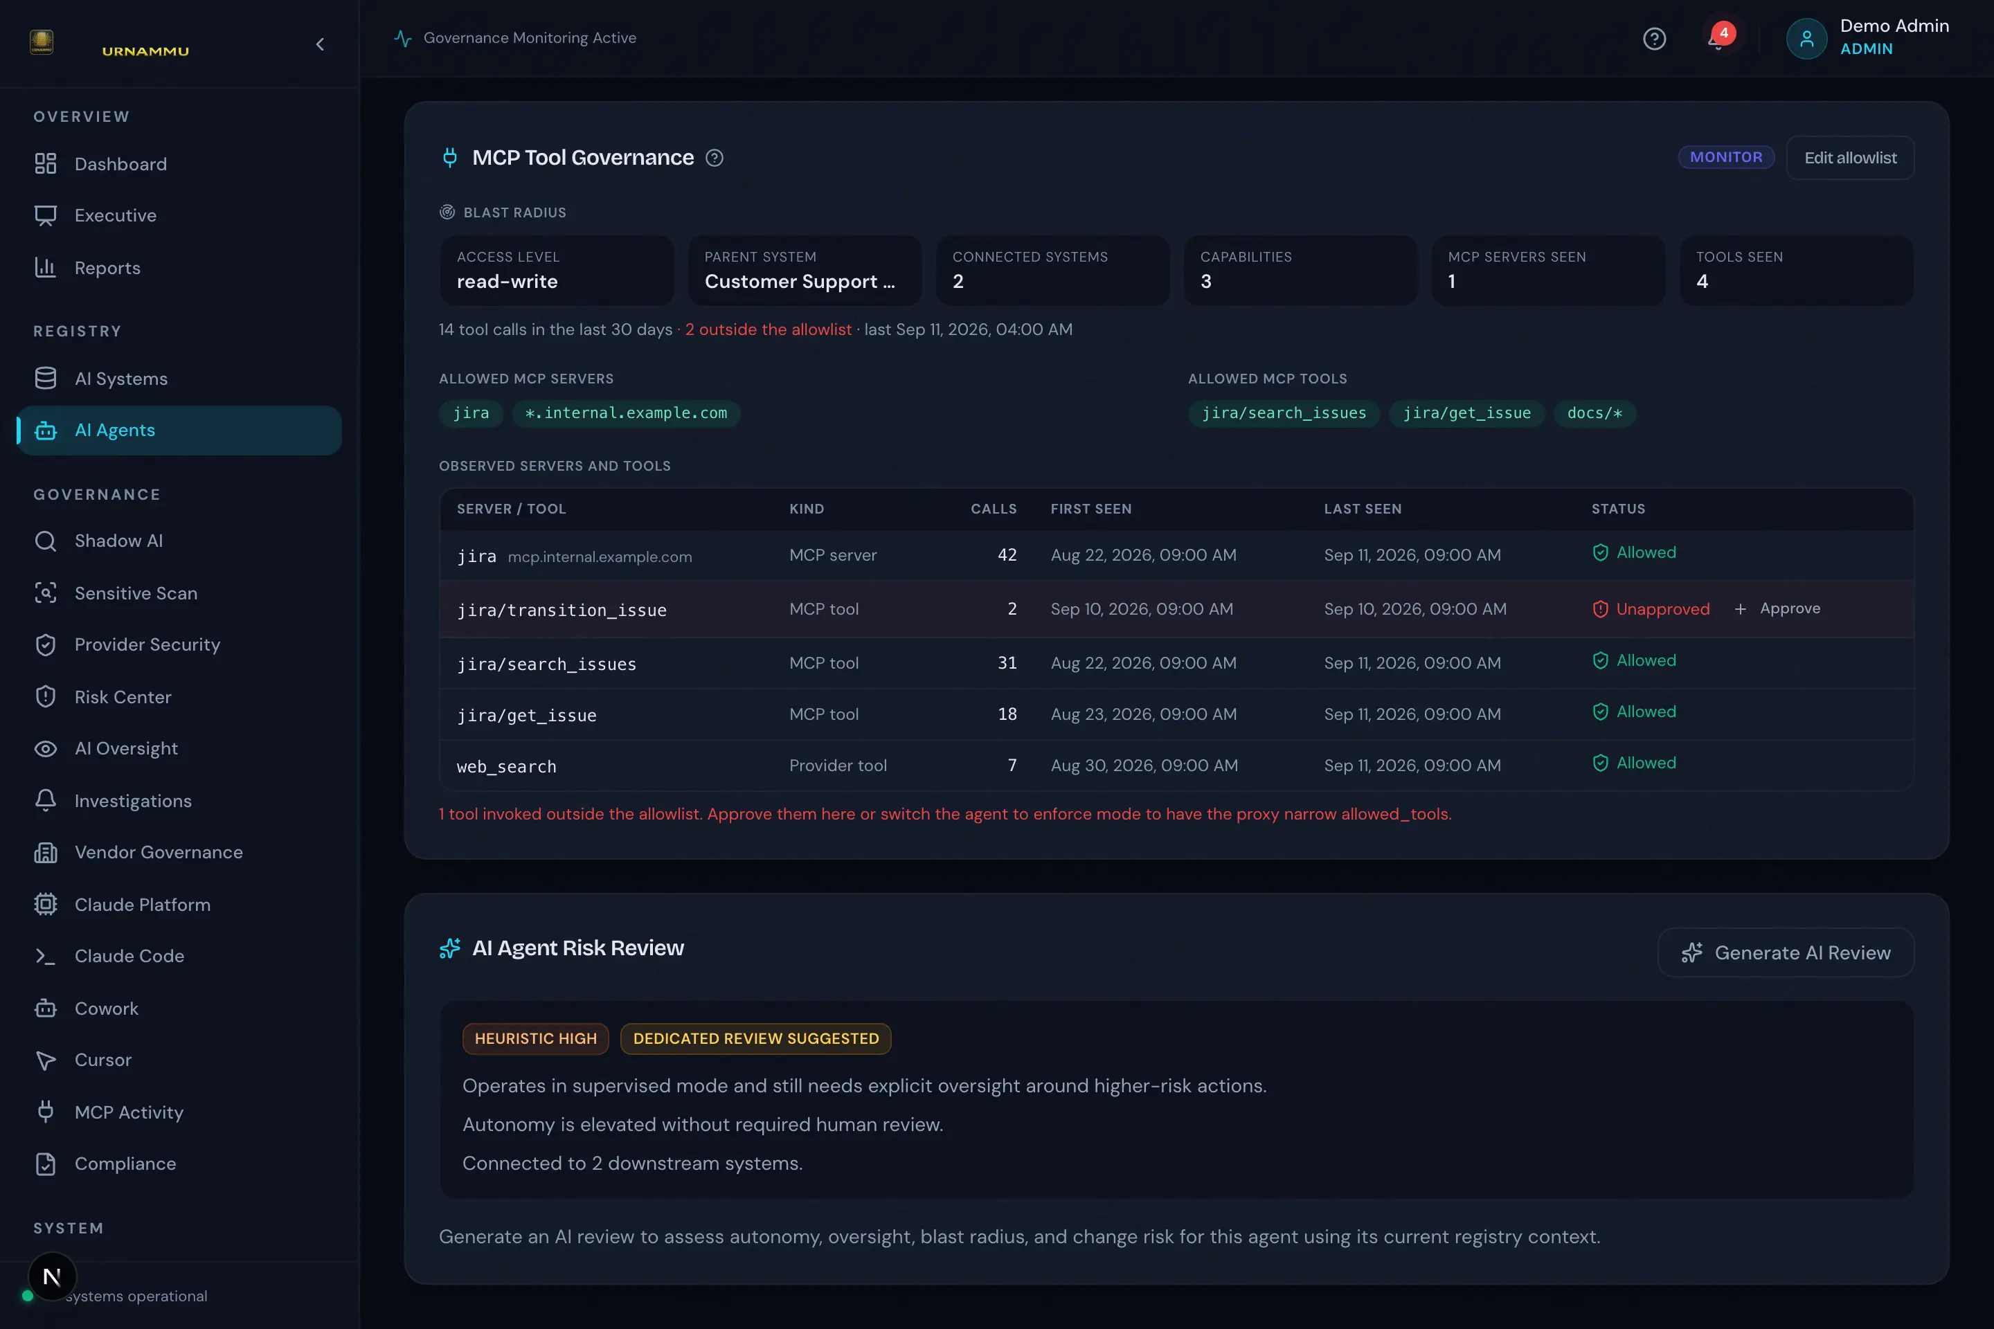1994x1329 pixels.
Task: Click the Governance Monitoring Active status
Action: 515,38
